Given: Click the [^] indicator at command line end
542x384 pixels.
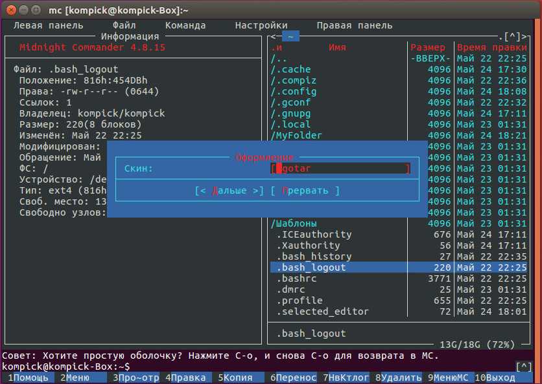Looking at the screenshot, I should click(523, 367).
